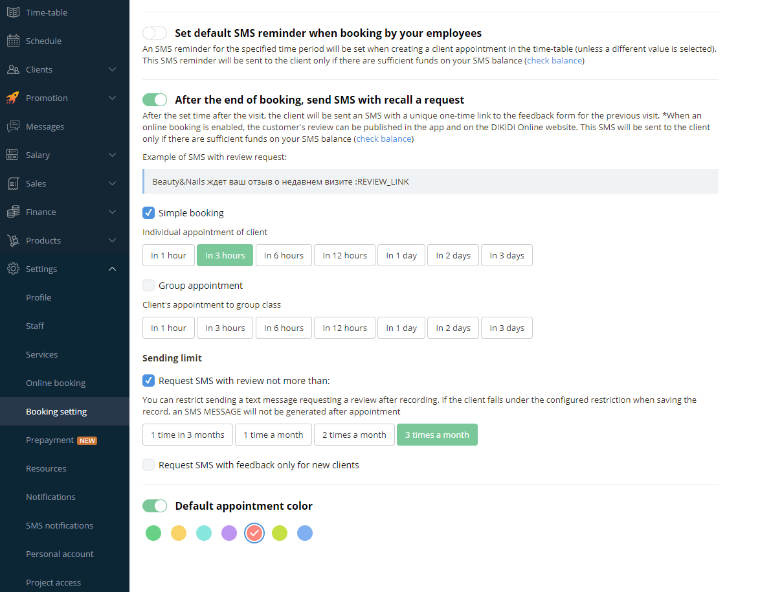Uncheck the Simple booking checkbox
The width and height of the screenshot is (771, 592).
(148, 212)
